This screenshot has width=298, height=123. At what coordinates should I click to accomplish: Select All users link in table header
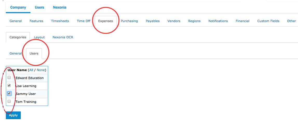tap(31, 70)
